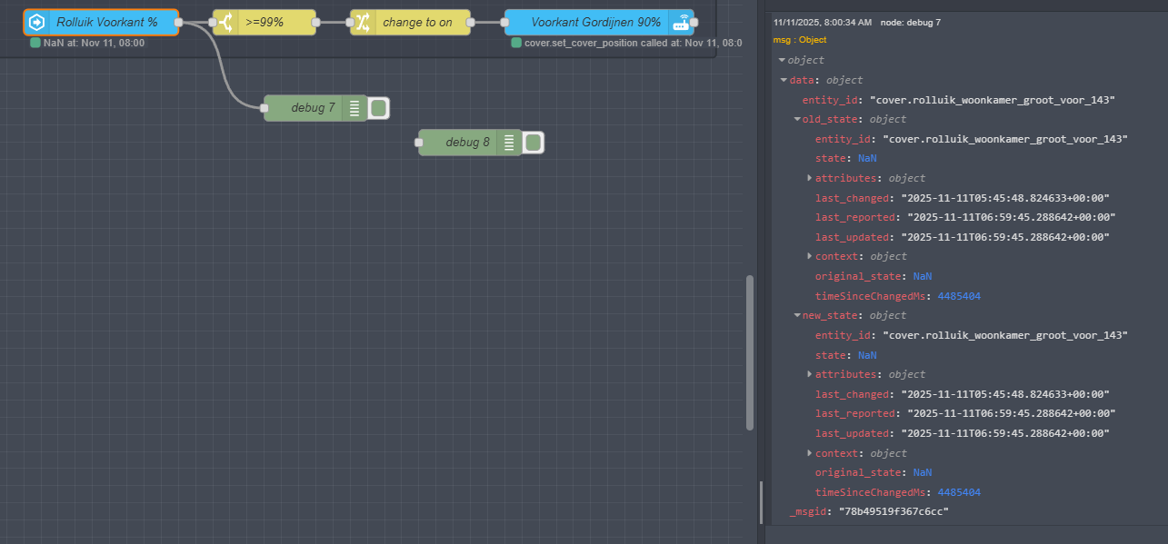This screenshot has width=1168, height=544.
Task: Collapse the old_state object in debug output
Action: pos(797,119)
